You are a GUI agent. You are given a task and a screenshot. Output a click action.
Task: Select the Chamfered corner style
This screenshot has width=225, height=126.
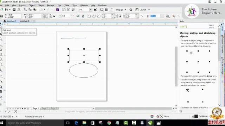99,16
